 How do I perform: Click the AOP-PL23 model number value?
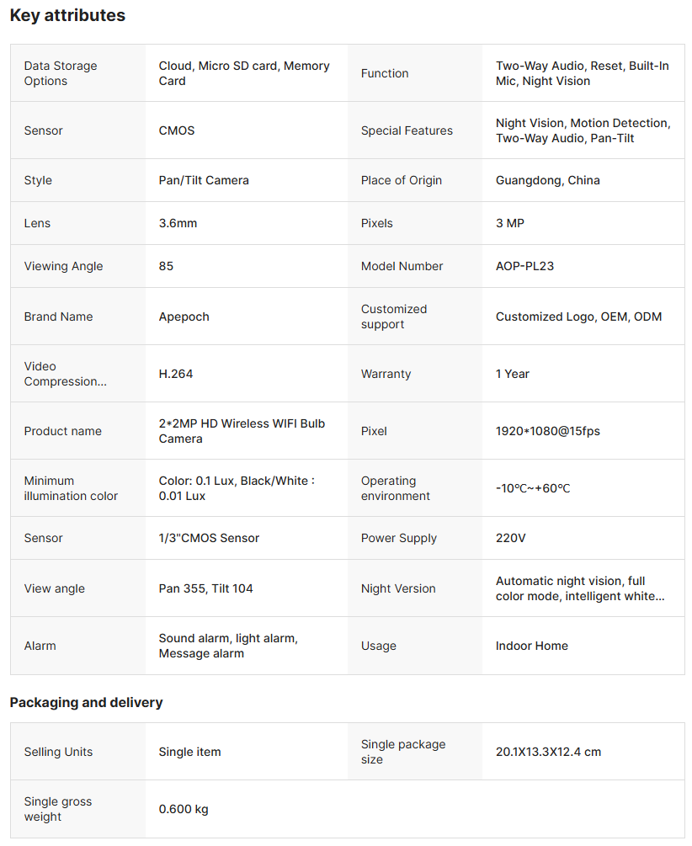[x=524, y=266]
